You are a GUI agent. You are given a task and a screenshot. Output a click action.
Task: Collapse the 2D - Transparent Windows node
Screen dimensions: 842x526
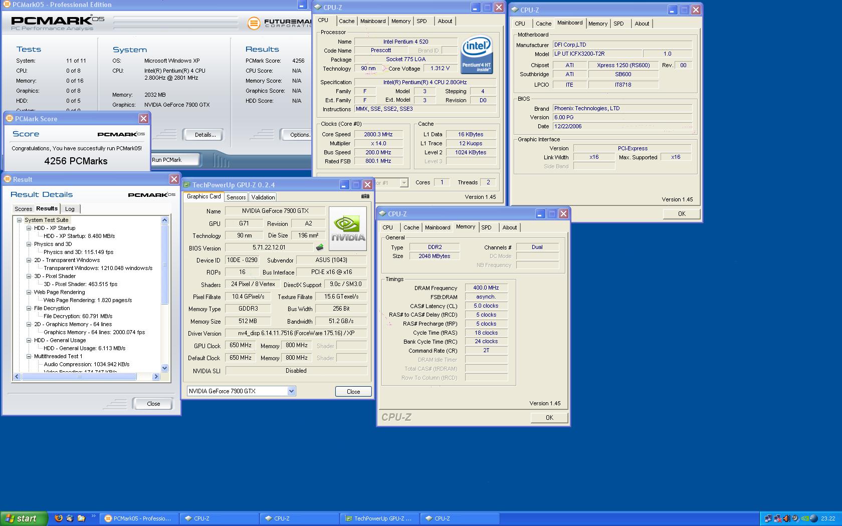[29, 260]
